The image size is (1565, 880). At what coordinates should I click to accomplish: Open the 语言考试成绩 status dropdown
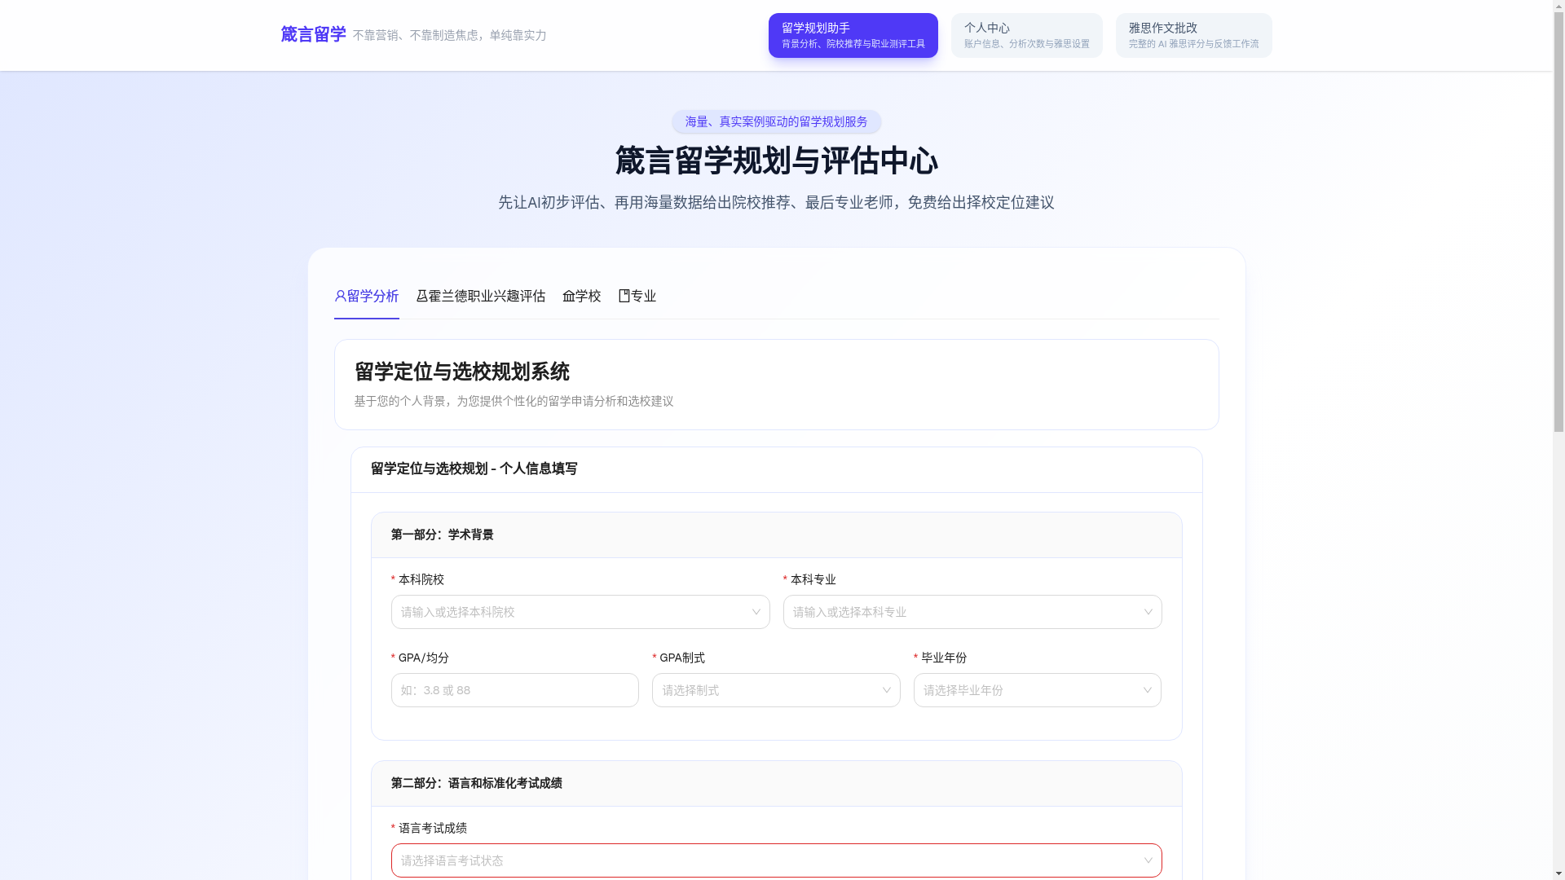click(x=775, y=860)
